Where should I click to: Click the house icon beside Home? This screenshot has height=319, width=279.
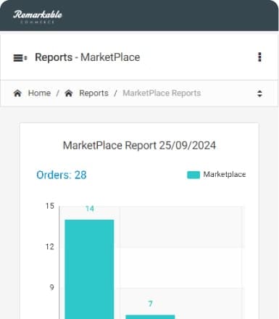(17, 93)
